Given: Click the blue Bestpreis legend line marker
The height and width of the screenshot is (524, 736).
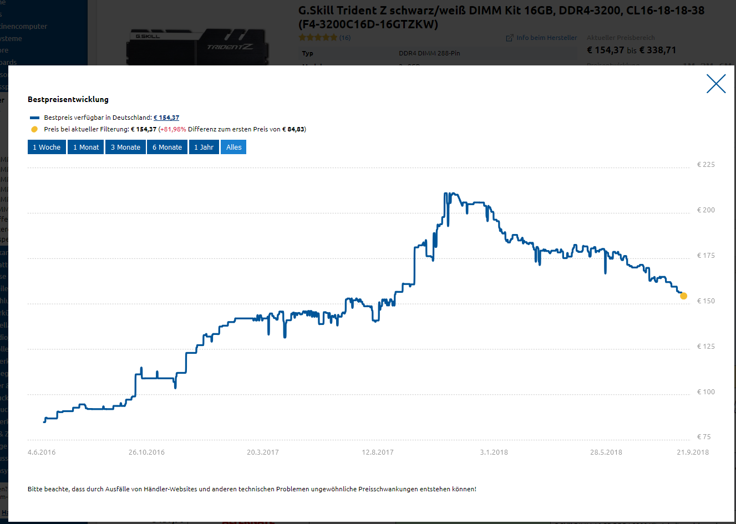Looking at the screenshot, I should (x=34, y=118).
